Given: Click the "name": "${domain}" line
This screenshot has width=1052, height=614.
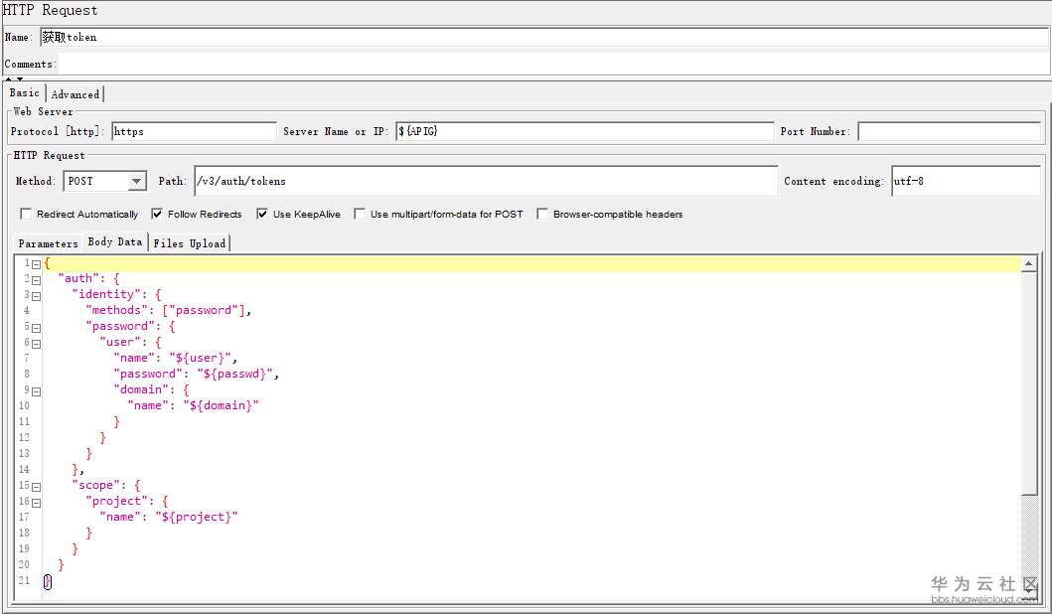Looking at the screenshot, I should [x=193, y=405].
